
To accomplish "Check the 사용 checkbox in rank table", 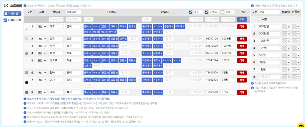I will (x=259, y=19).
